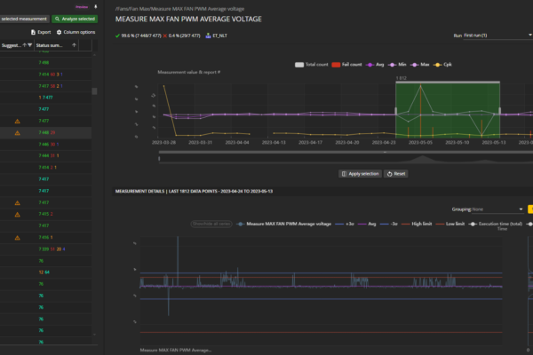Click the ET_NLT station icon
This screenshot has height=355, width=533.
click(210, 35)
